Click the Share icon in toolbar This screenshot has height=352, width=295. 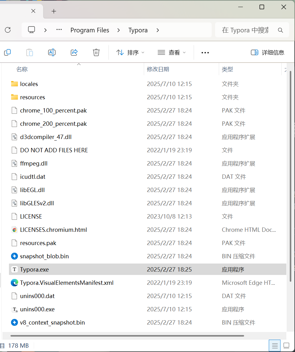point(74,52)
